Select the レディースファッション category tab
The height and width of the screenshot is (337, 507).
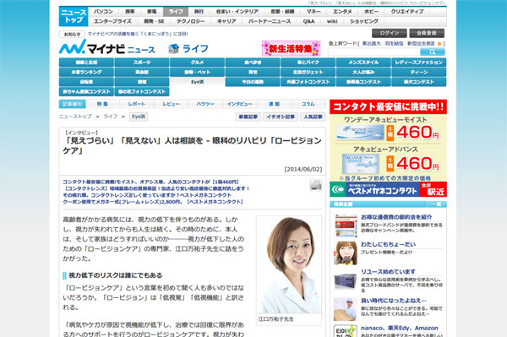tap(419, 63)
